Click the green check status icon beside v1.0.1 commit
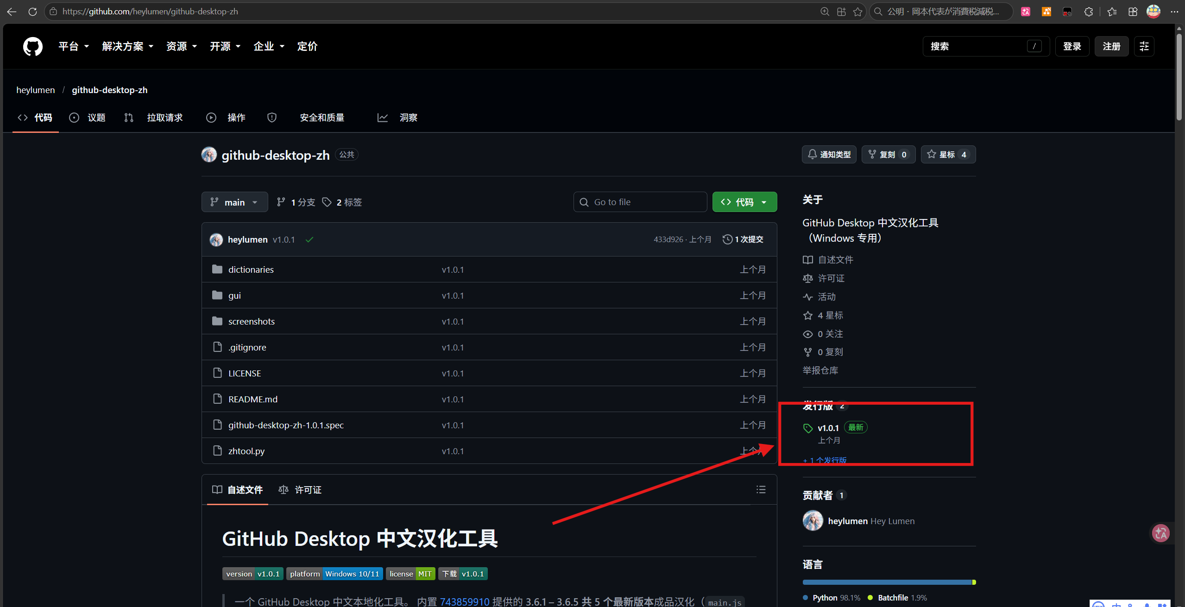Image resolution: width=1185 pixels, height=607 pixels. tap(309, 239)
